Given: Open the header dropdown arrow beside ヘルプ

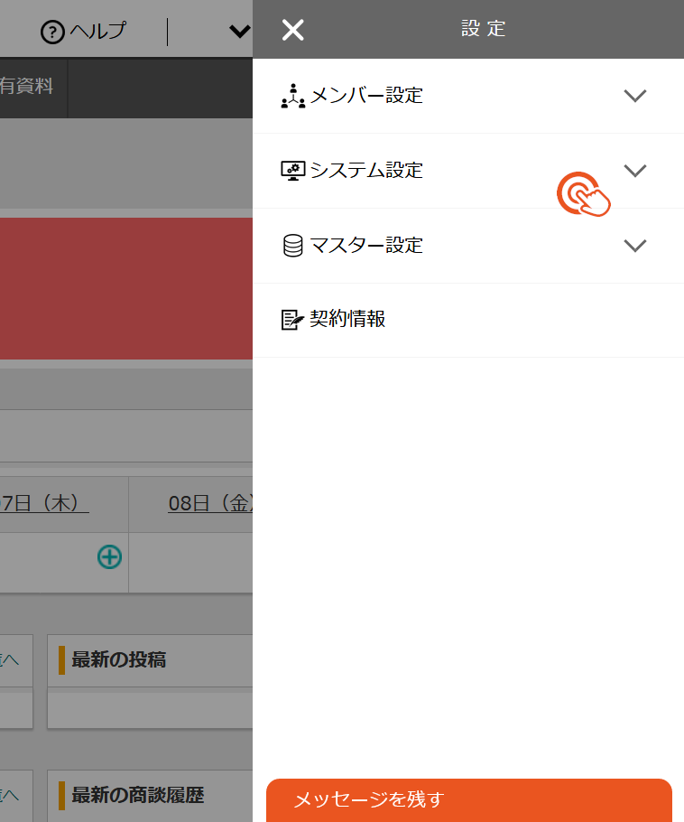Looking at the screenshot, I should pyautogui.click(x=240, y=32).
